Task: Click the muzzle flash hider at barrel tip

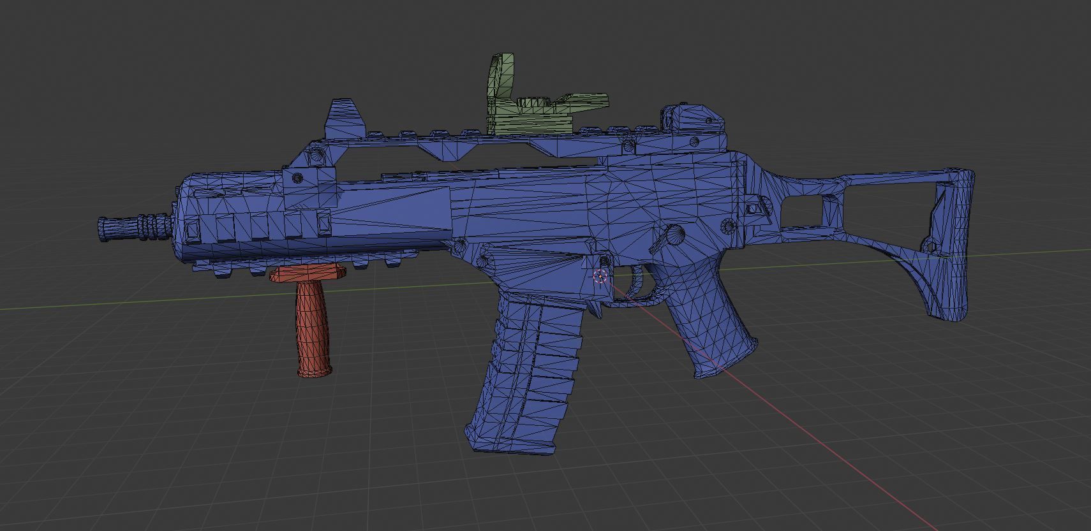Action: coord(135,227)
